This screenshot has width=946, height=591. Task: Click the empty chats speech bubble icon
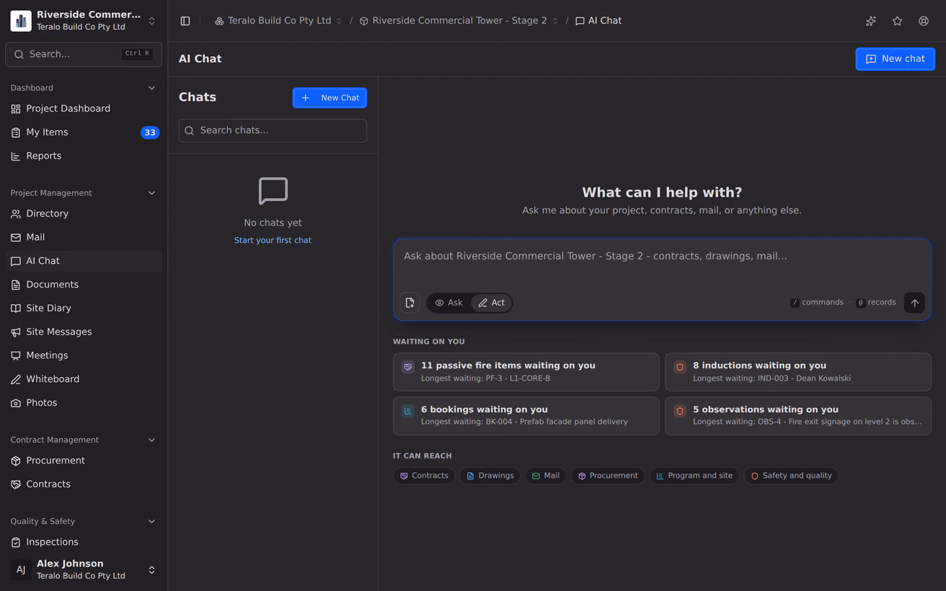[273, 191]
